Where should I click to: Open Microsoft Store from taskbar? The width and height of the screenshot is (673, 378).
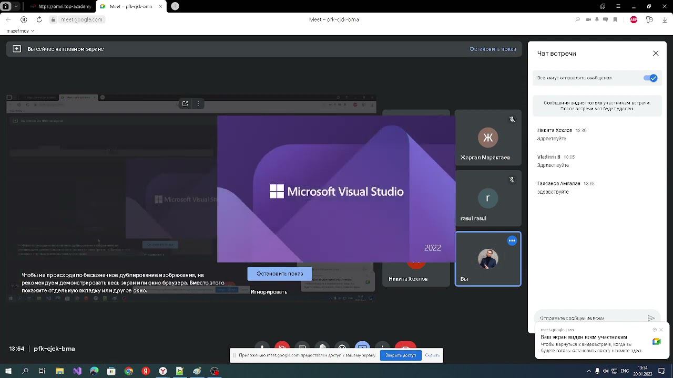click(111, 371)
